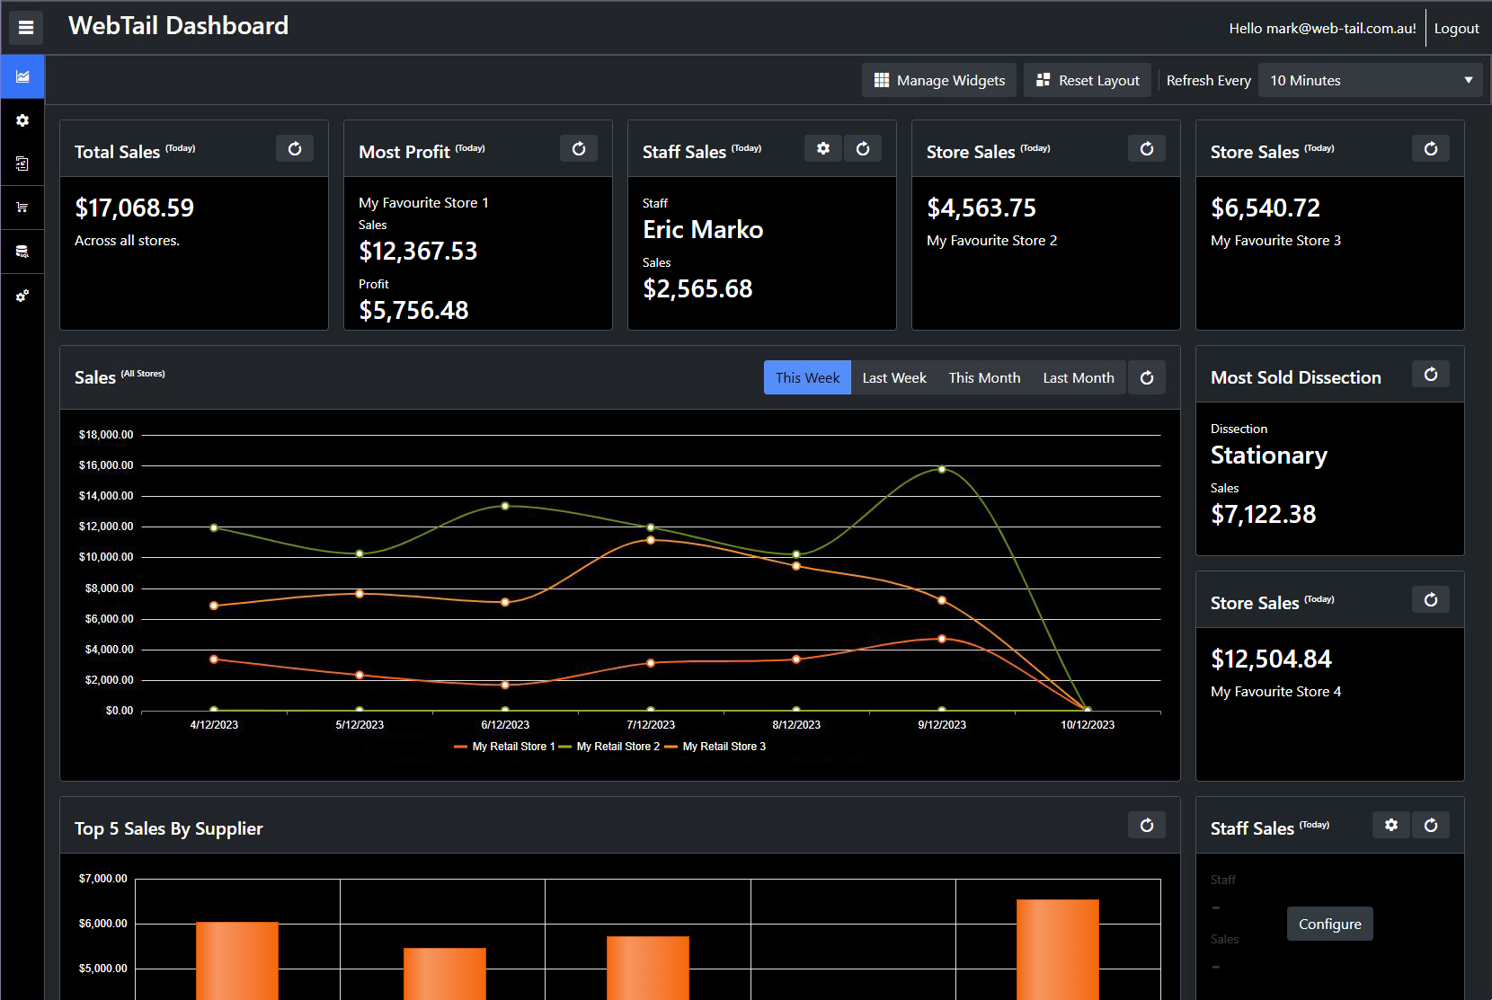The width and height of the screenshot is (1492, 1000).
Task: Switch the sales chart to Last Month
Action: (1079, 378)
